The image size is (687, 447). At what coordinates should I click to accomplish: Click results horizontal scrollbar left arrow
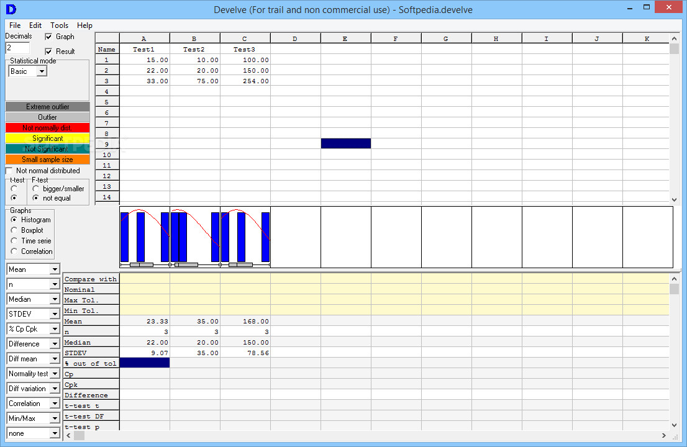[x=68, y=436]
